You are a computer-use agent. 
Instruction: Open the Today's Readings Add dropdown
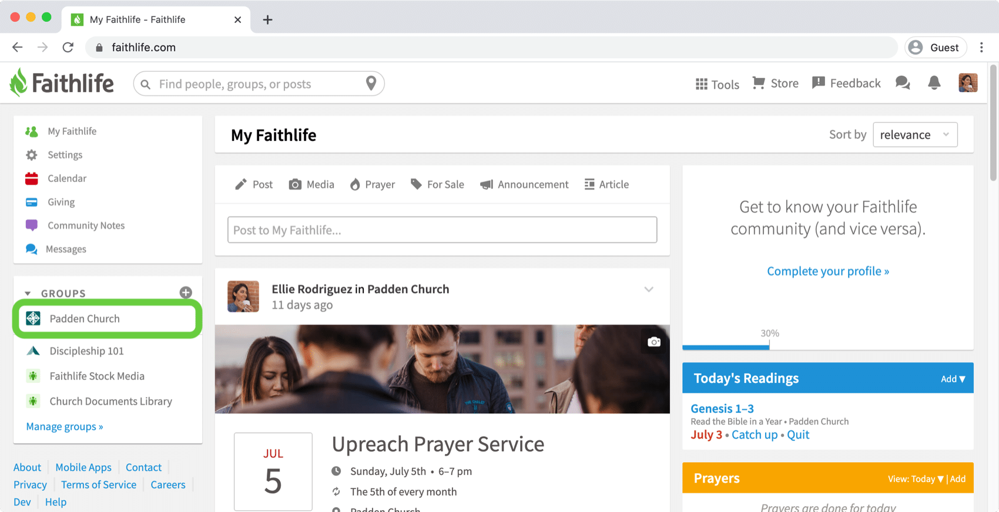coord(953,379)
